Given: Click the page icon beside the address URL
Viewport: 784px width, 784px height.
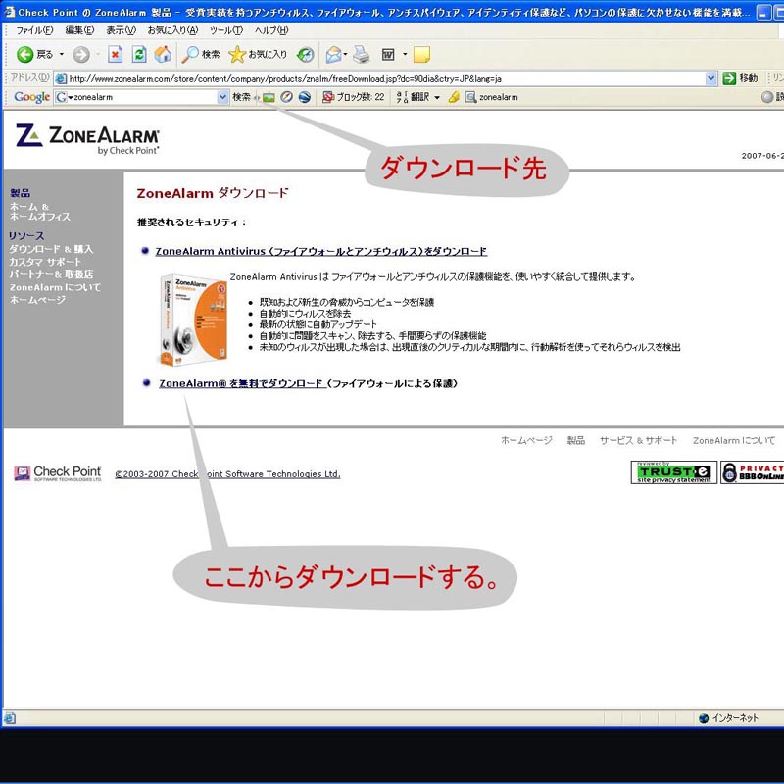Looking at the screenshot, I should pyautogui.click(x=61, y=78).
